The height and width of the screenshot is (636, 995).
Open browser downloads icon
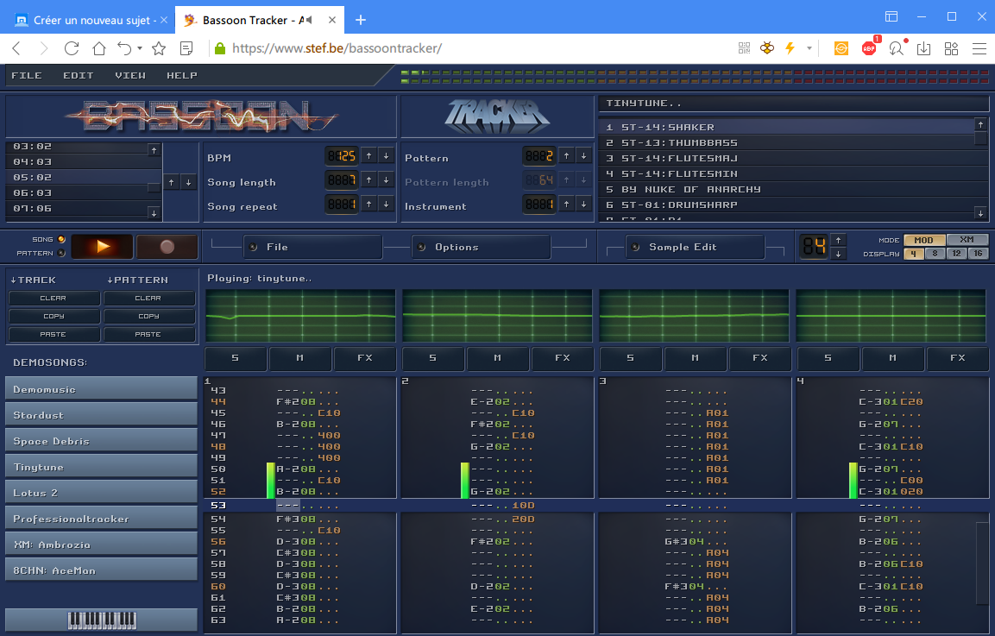click(924, 48)
